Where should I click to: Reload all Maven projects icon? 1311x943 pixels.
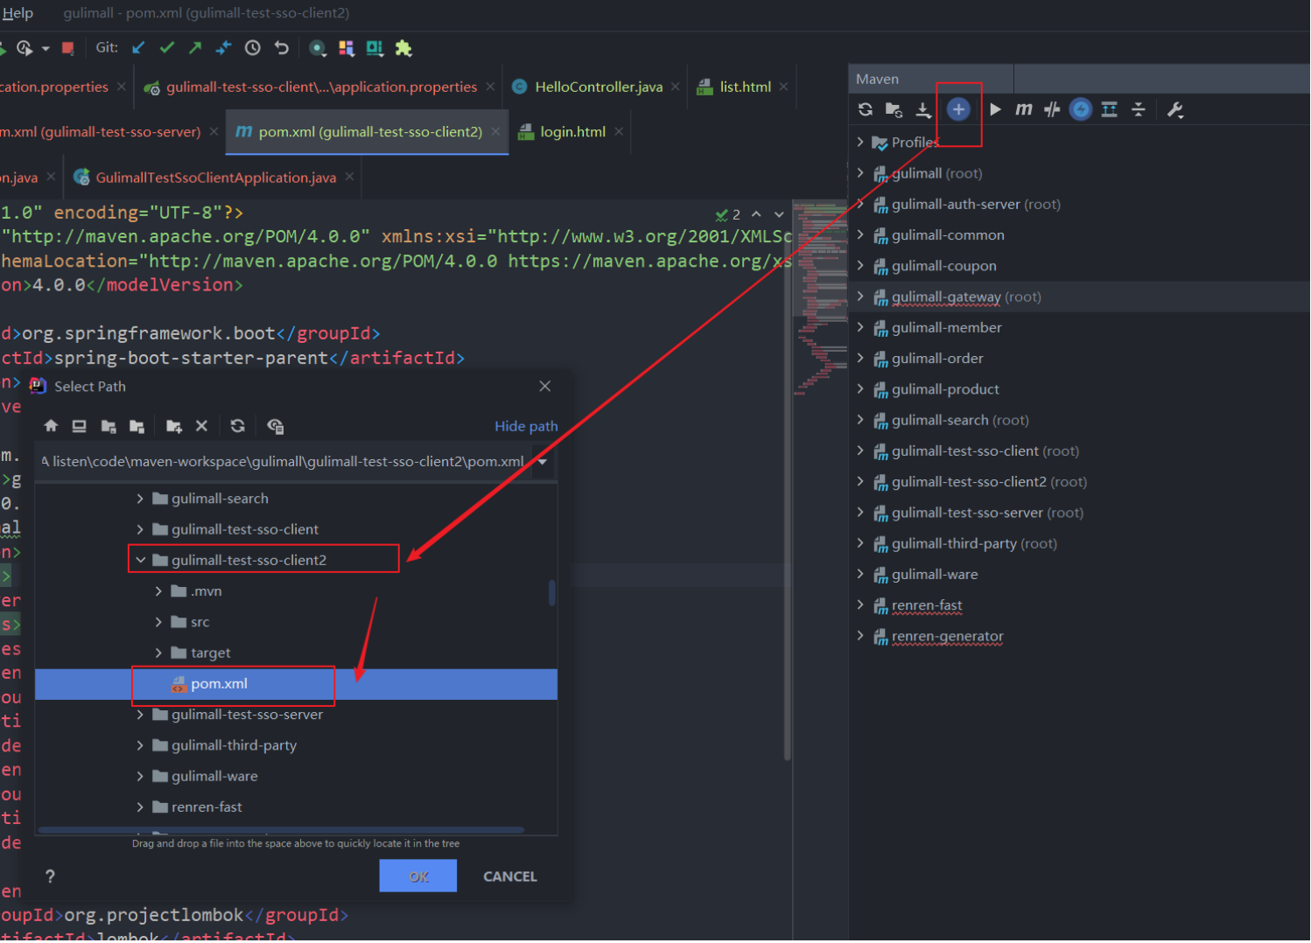coord(866,109)
